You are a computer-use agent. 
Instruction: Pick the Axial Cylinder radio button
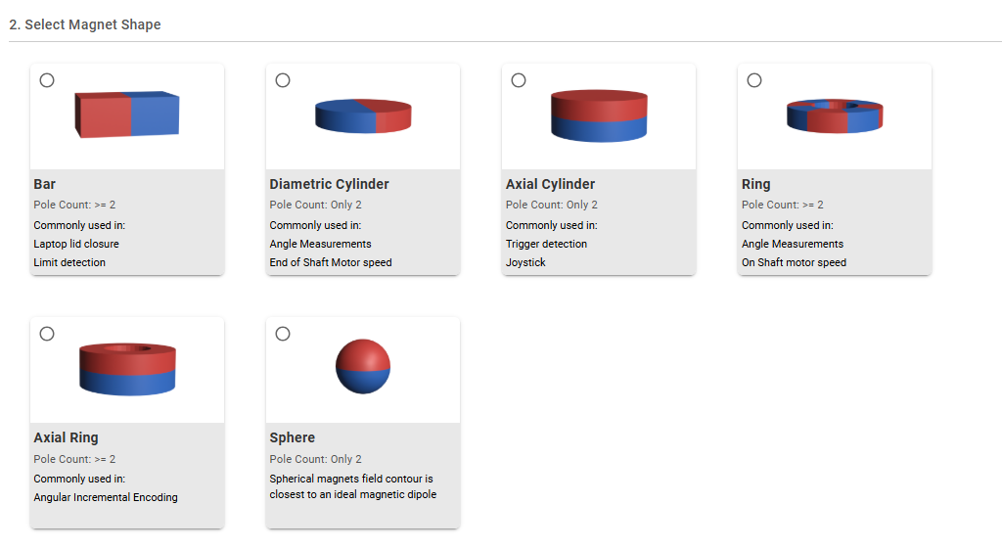point(519,80)
